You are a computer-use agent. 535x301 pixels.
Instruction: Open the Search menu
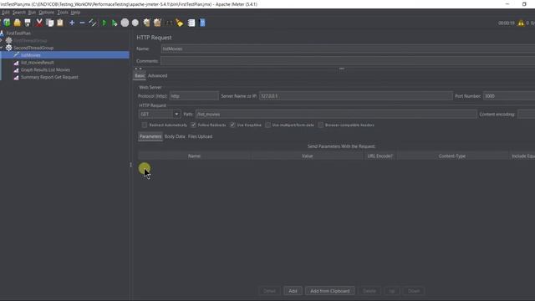pos(18,13)
